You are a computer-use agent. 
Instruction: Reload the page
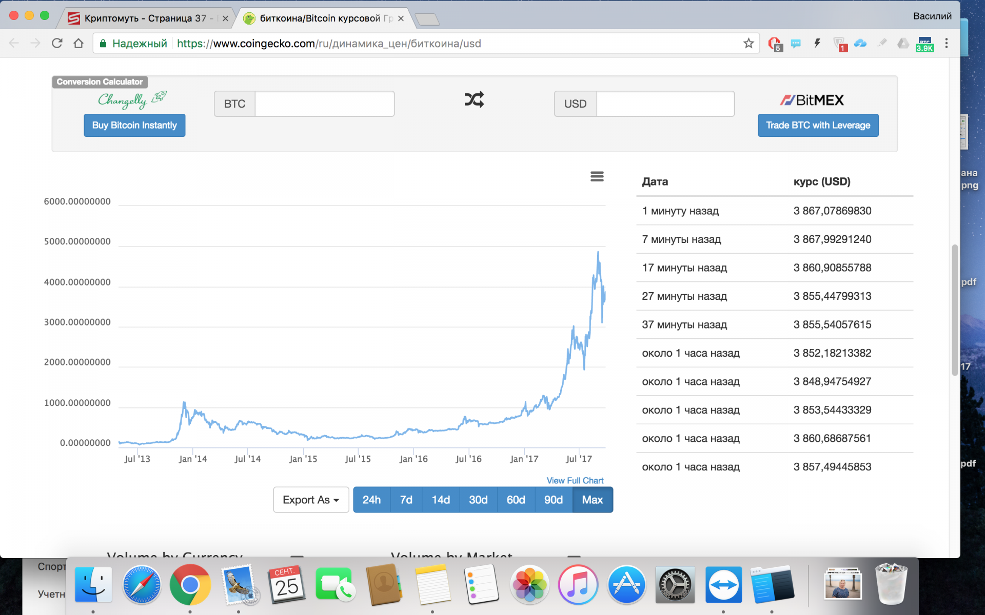57,44
